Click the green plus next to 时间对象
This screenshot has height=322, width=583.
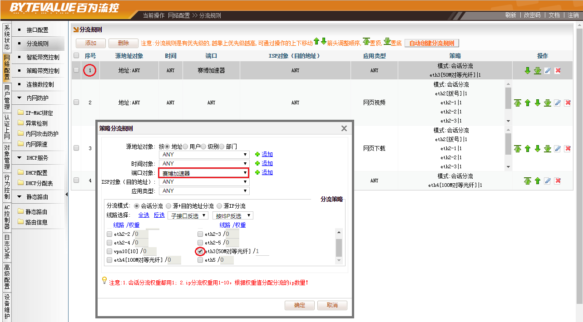[x=257, y=163]
